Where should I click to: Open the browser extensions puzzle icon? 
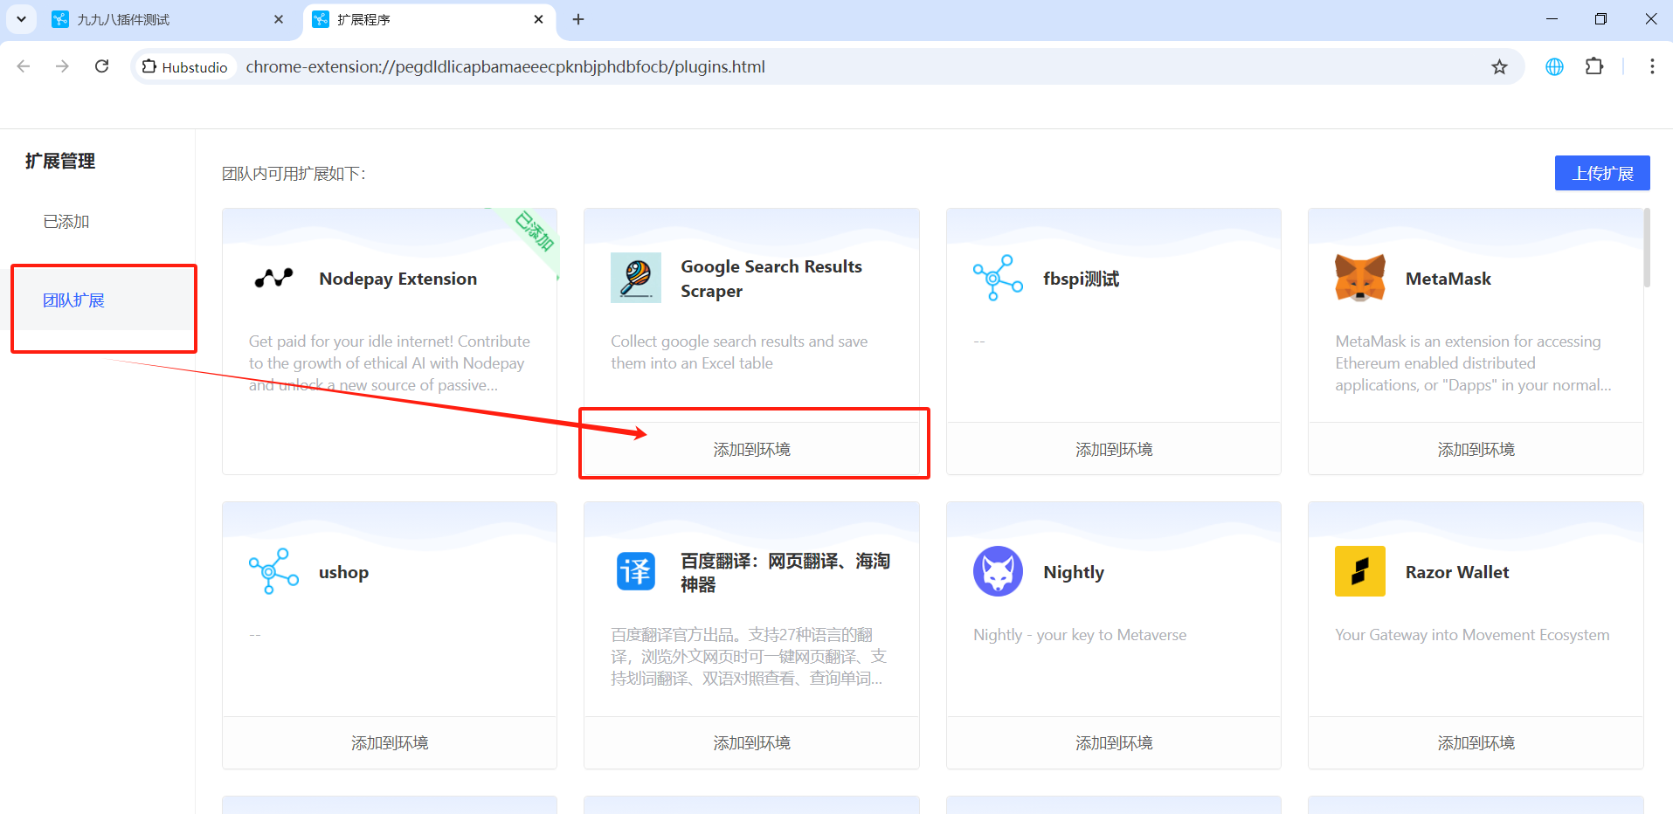pos(1594,66)
